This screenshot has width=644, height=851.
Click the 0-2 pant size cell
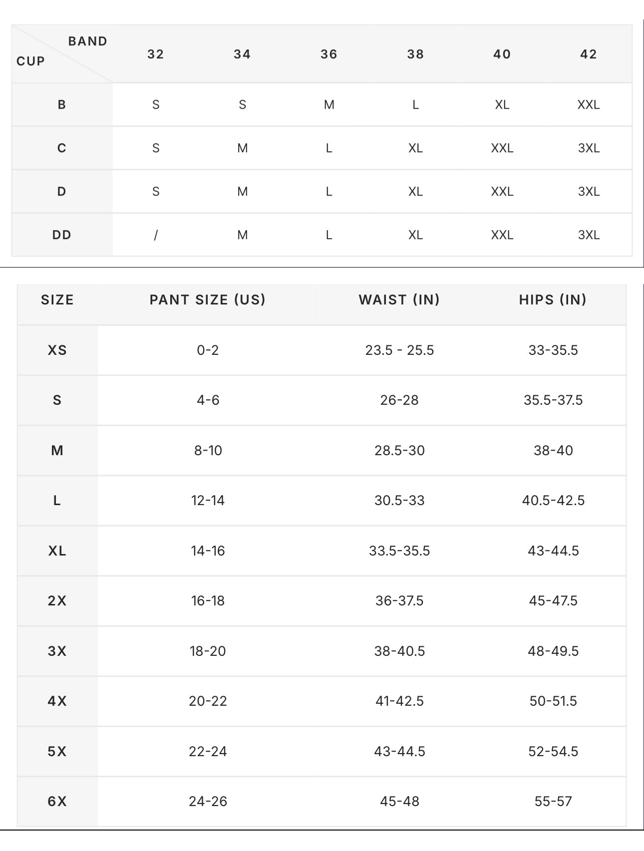click(x=208, y=350)
